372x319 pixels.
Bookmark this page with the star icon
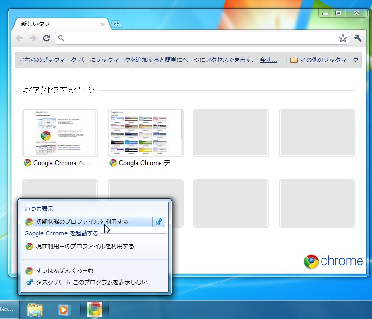343,38
